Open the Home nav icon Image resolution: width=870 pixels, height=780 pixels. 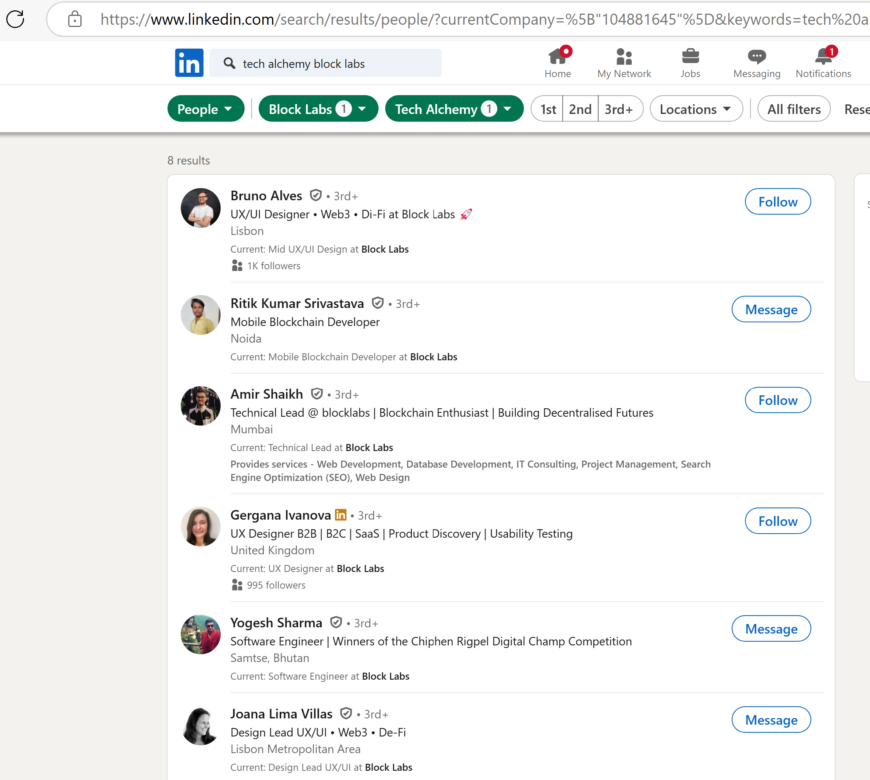click(x=557, y=56)
